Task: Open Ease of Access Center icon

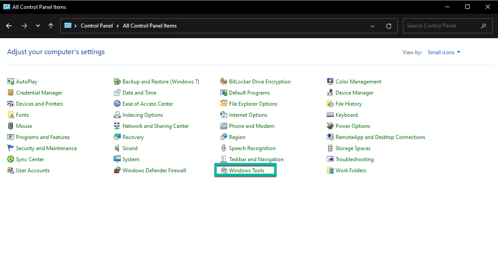Action: 117,104
